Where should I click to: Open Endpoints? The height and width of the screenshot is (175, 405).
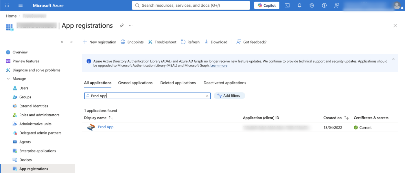click(x=132, y=42)
